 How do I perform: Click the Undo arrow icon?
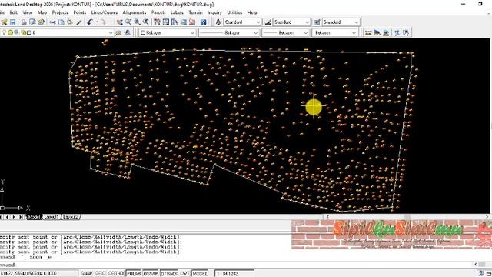[x=90, y=22]
